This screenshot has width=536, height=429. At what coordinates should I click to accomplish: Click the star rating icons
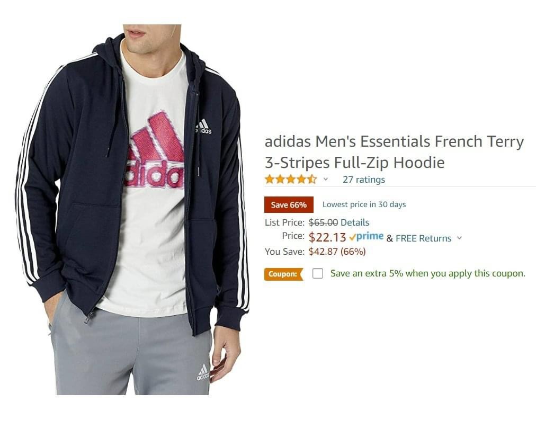(290, 179)
